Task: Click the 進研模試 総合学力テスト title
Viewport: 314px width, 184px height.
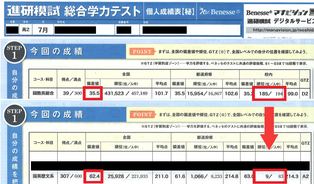Action: (74, 11)
